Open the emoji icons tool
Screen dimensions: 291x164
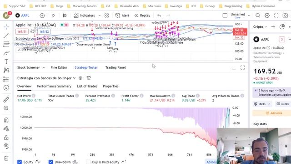pyautogui.click(x=6, y=87)
